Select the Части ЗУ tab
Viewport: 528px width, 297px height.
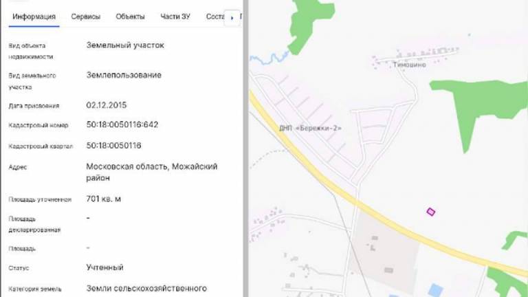175,16
